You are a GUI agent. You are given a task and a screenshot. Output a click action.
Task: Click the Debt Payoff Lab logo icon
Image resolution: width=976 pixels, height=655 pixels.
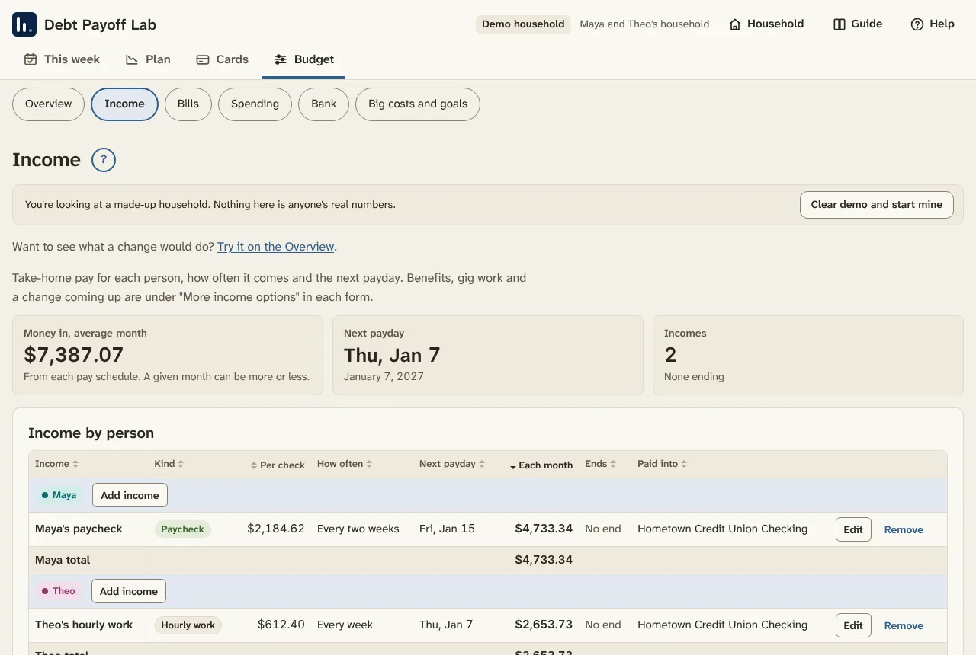coord(24,24)
